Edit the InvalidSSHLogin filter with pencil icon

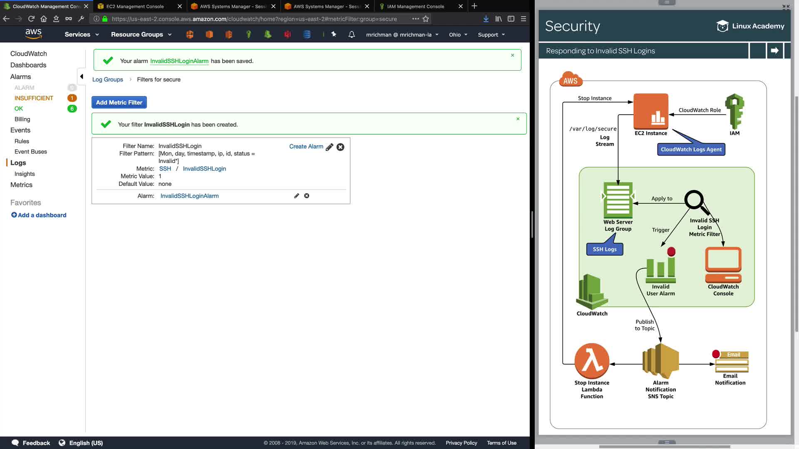329,147
